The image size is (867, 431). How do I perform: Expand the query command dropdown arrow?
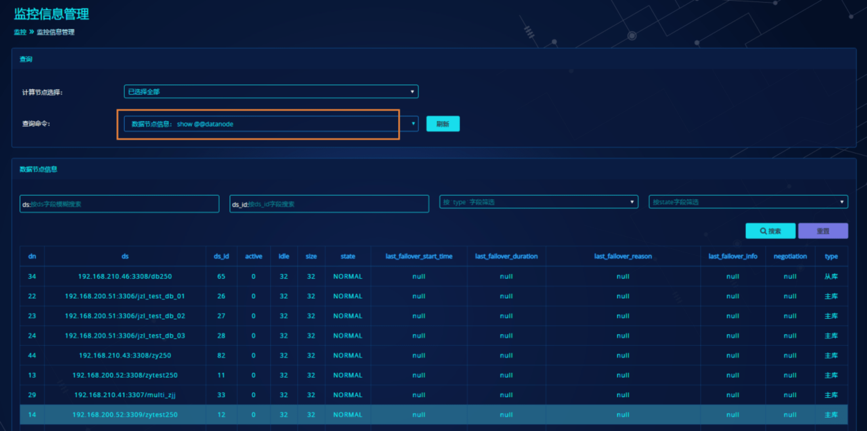[x=413, y=124]
